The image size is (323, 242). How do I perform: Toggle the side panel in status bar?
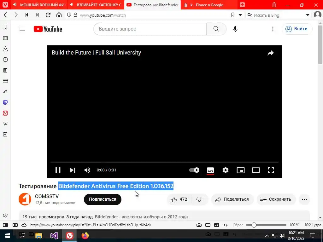click(5, 225)
